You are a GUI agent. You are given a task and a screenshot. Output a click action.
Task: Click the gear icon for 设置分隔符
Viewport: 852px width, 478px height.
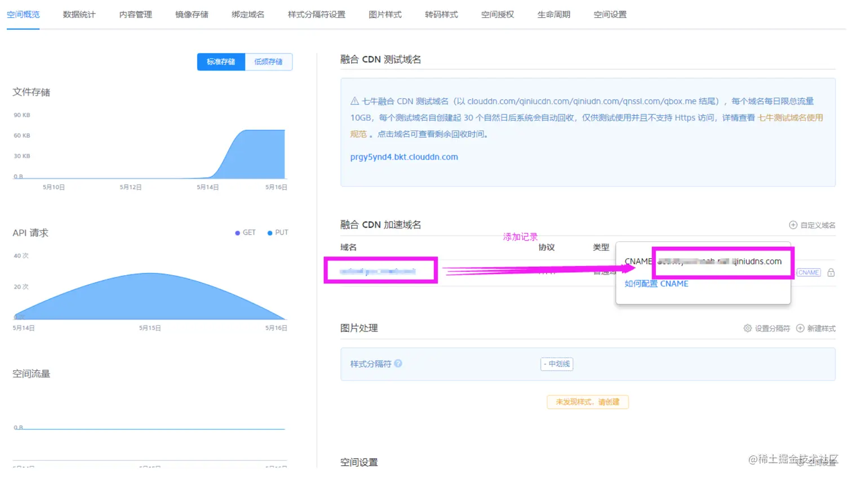tap(748, 328)
